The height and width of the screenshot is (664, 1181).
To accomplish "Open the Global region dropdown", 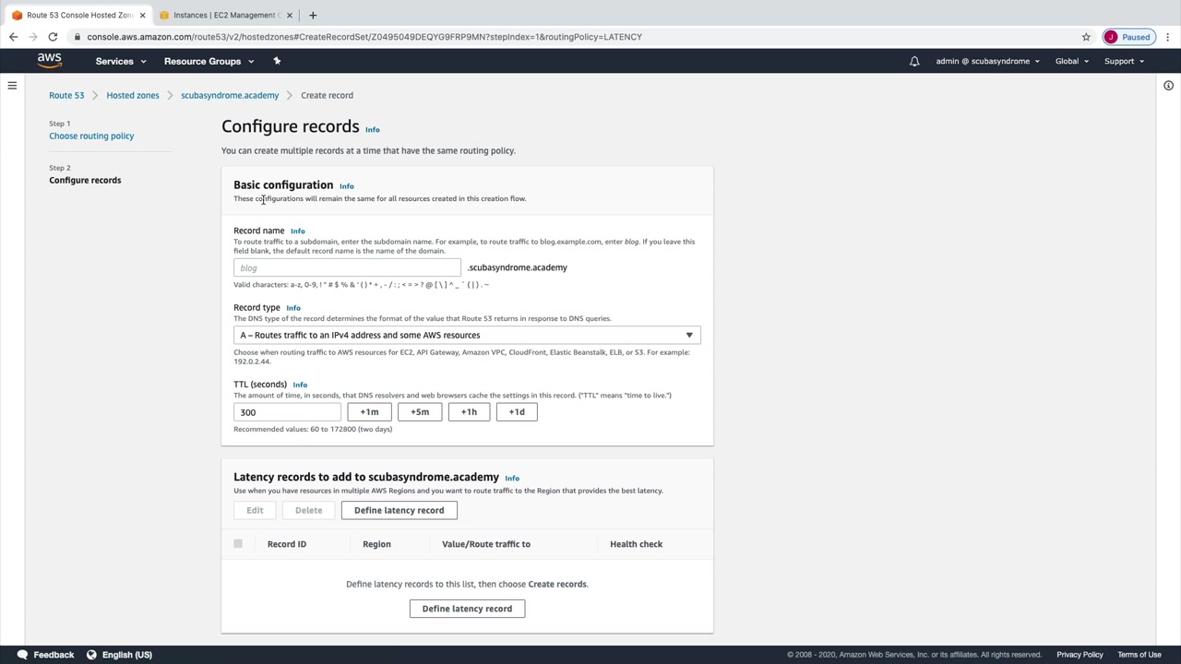I will tap(1072, 61).
